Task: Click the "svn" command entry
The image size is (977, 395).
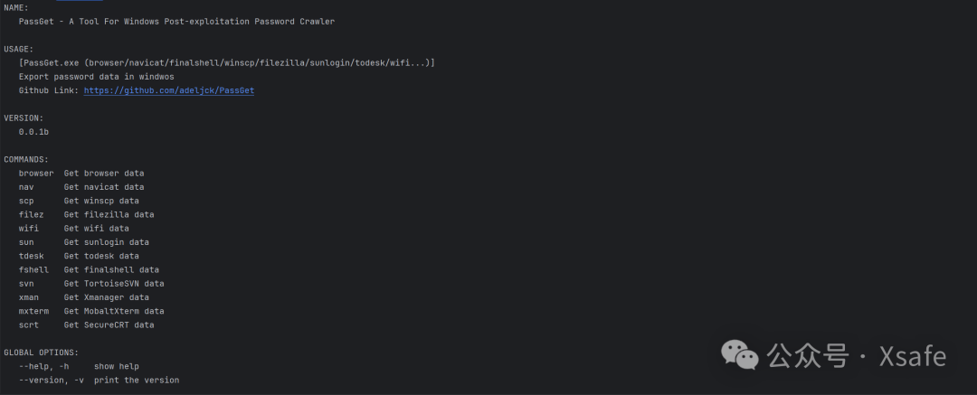Action: [26, 283]
